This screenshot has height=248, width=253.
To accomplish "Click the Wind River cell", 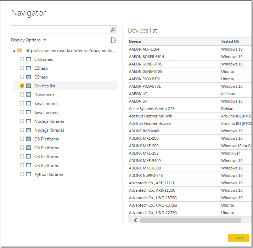I will click(x=236, y=153).
